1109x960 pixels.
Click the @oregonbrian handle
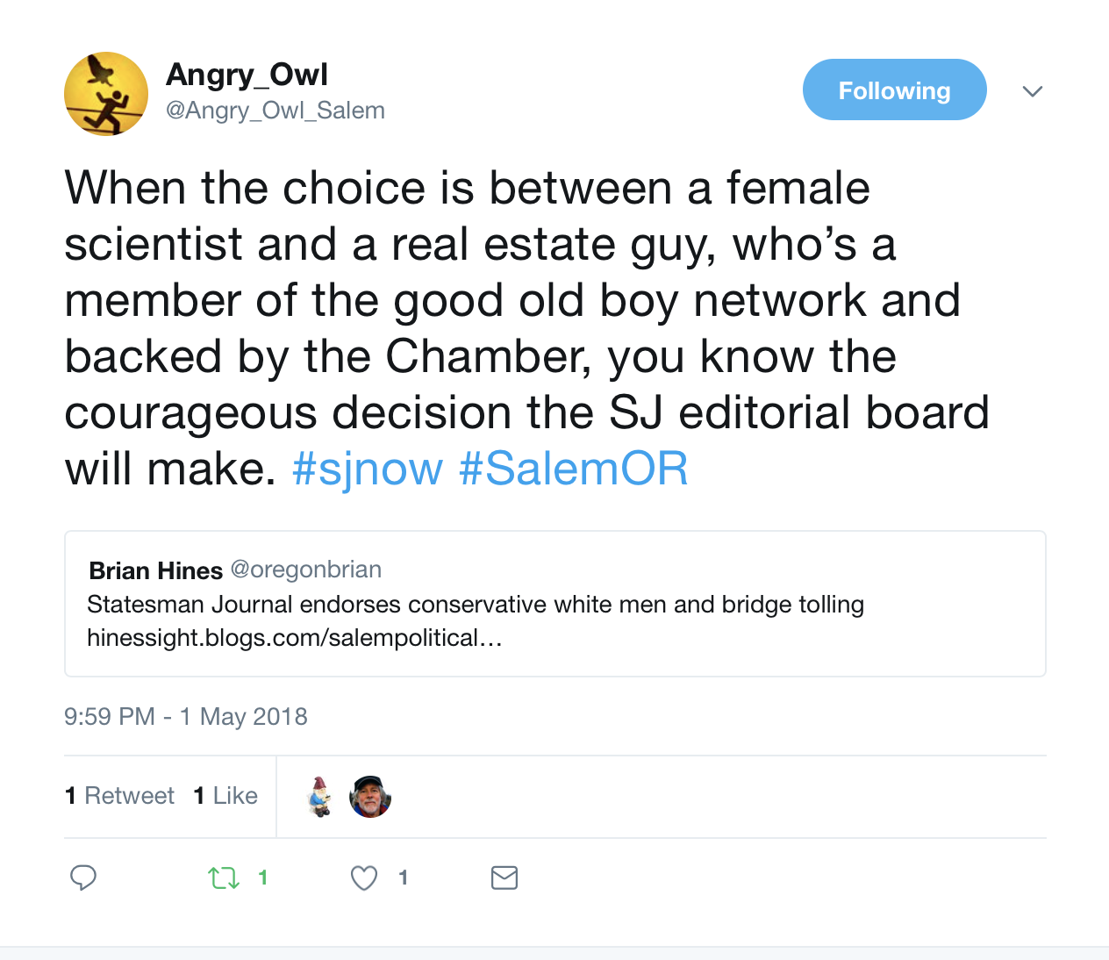click(x=306, y=570)
